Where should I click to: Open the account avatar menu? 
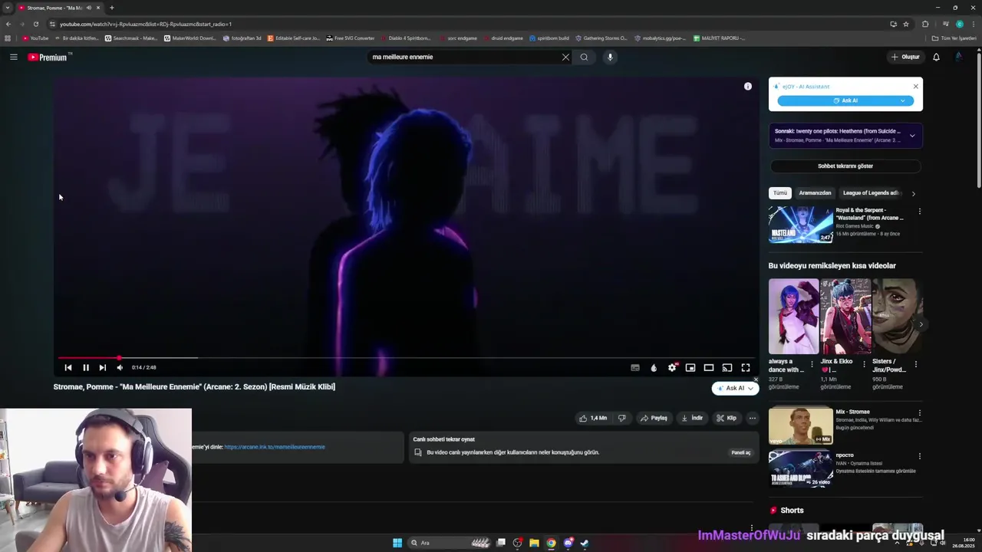click(x=958, y=57)
